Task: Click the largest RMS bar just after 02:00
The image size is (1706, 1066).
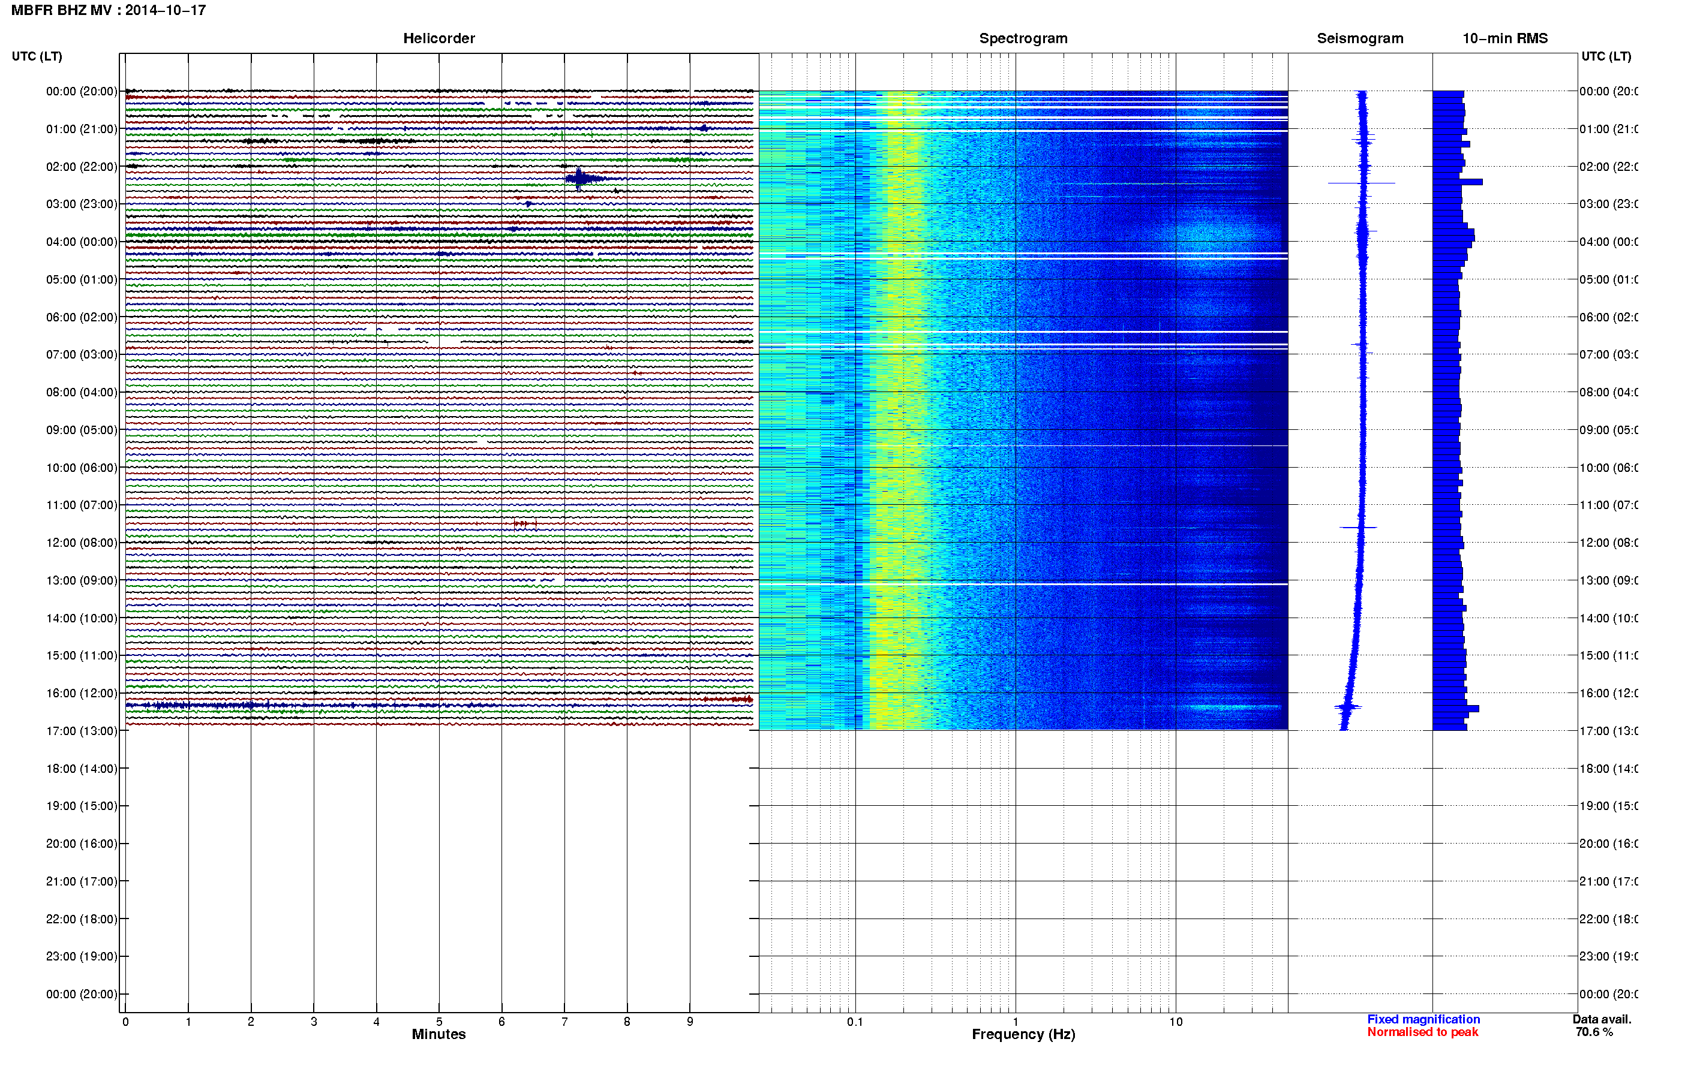Action: [x=1457, y=182]
